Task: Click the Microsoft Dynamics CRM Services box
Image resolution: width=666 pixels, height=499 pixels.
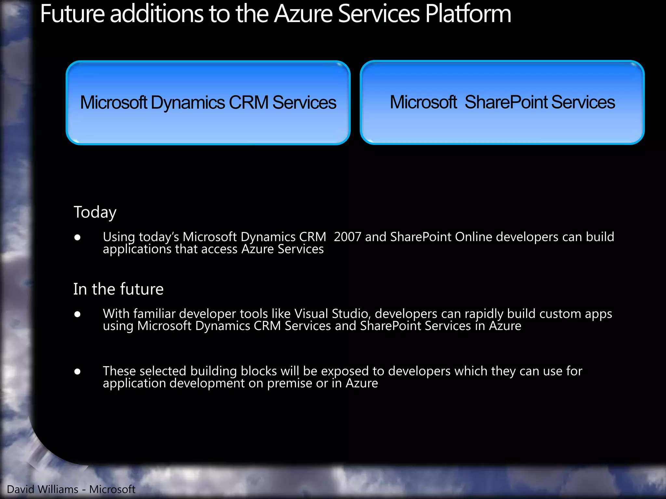Action: 208,103
